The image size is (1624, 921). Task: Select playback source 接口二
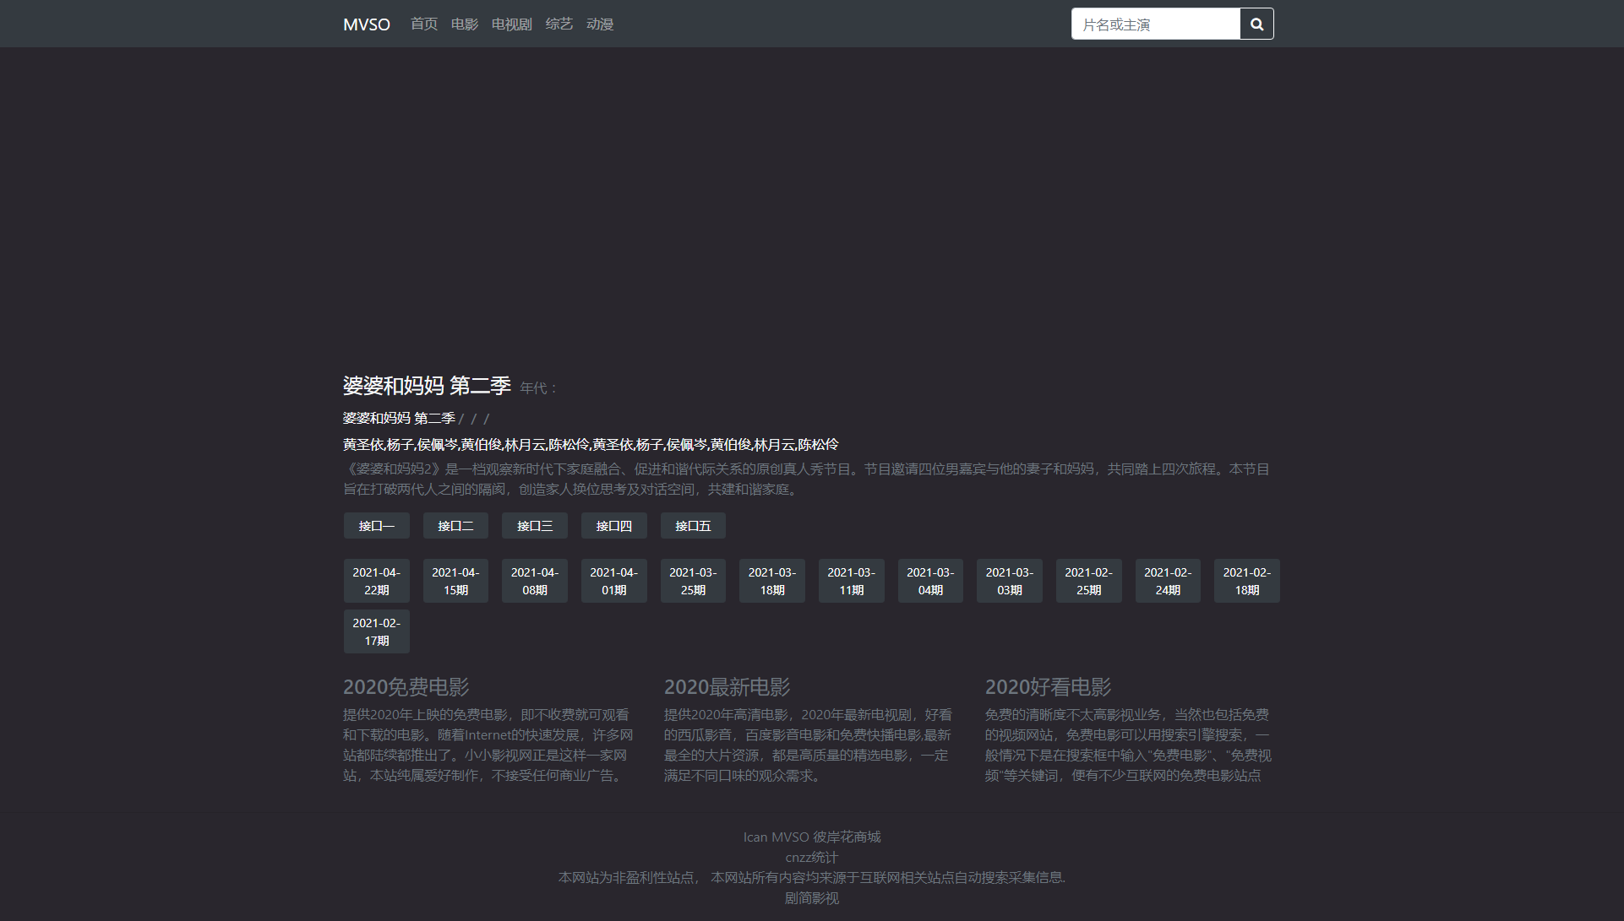point(455,526)
